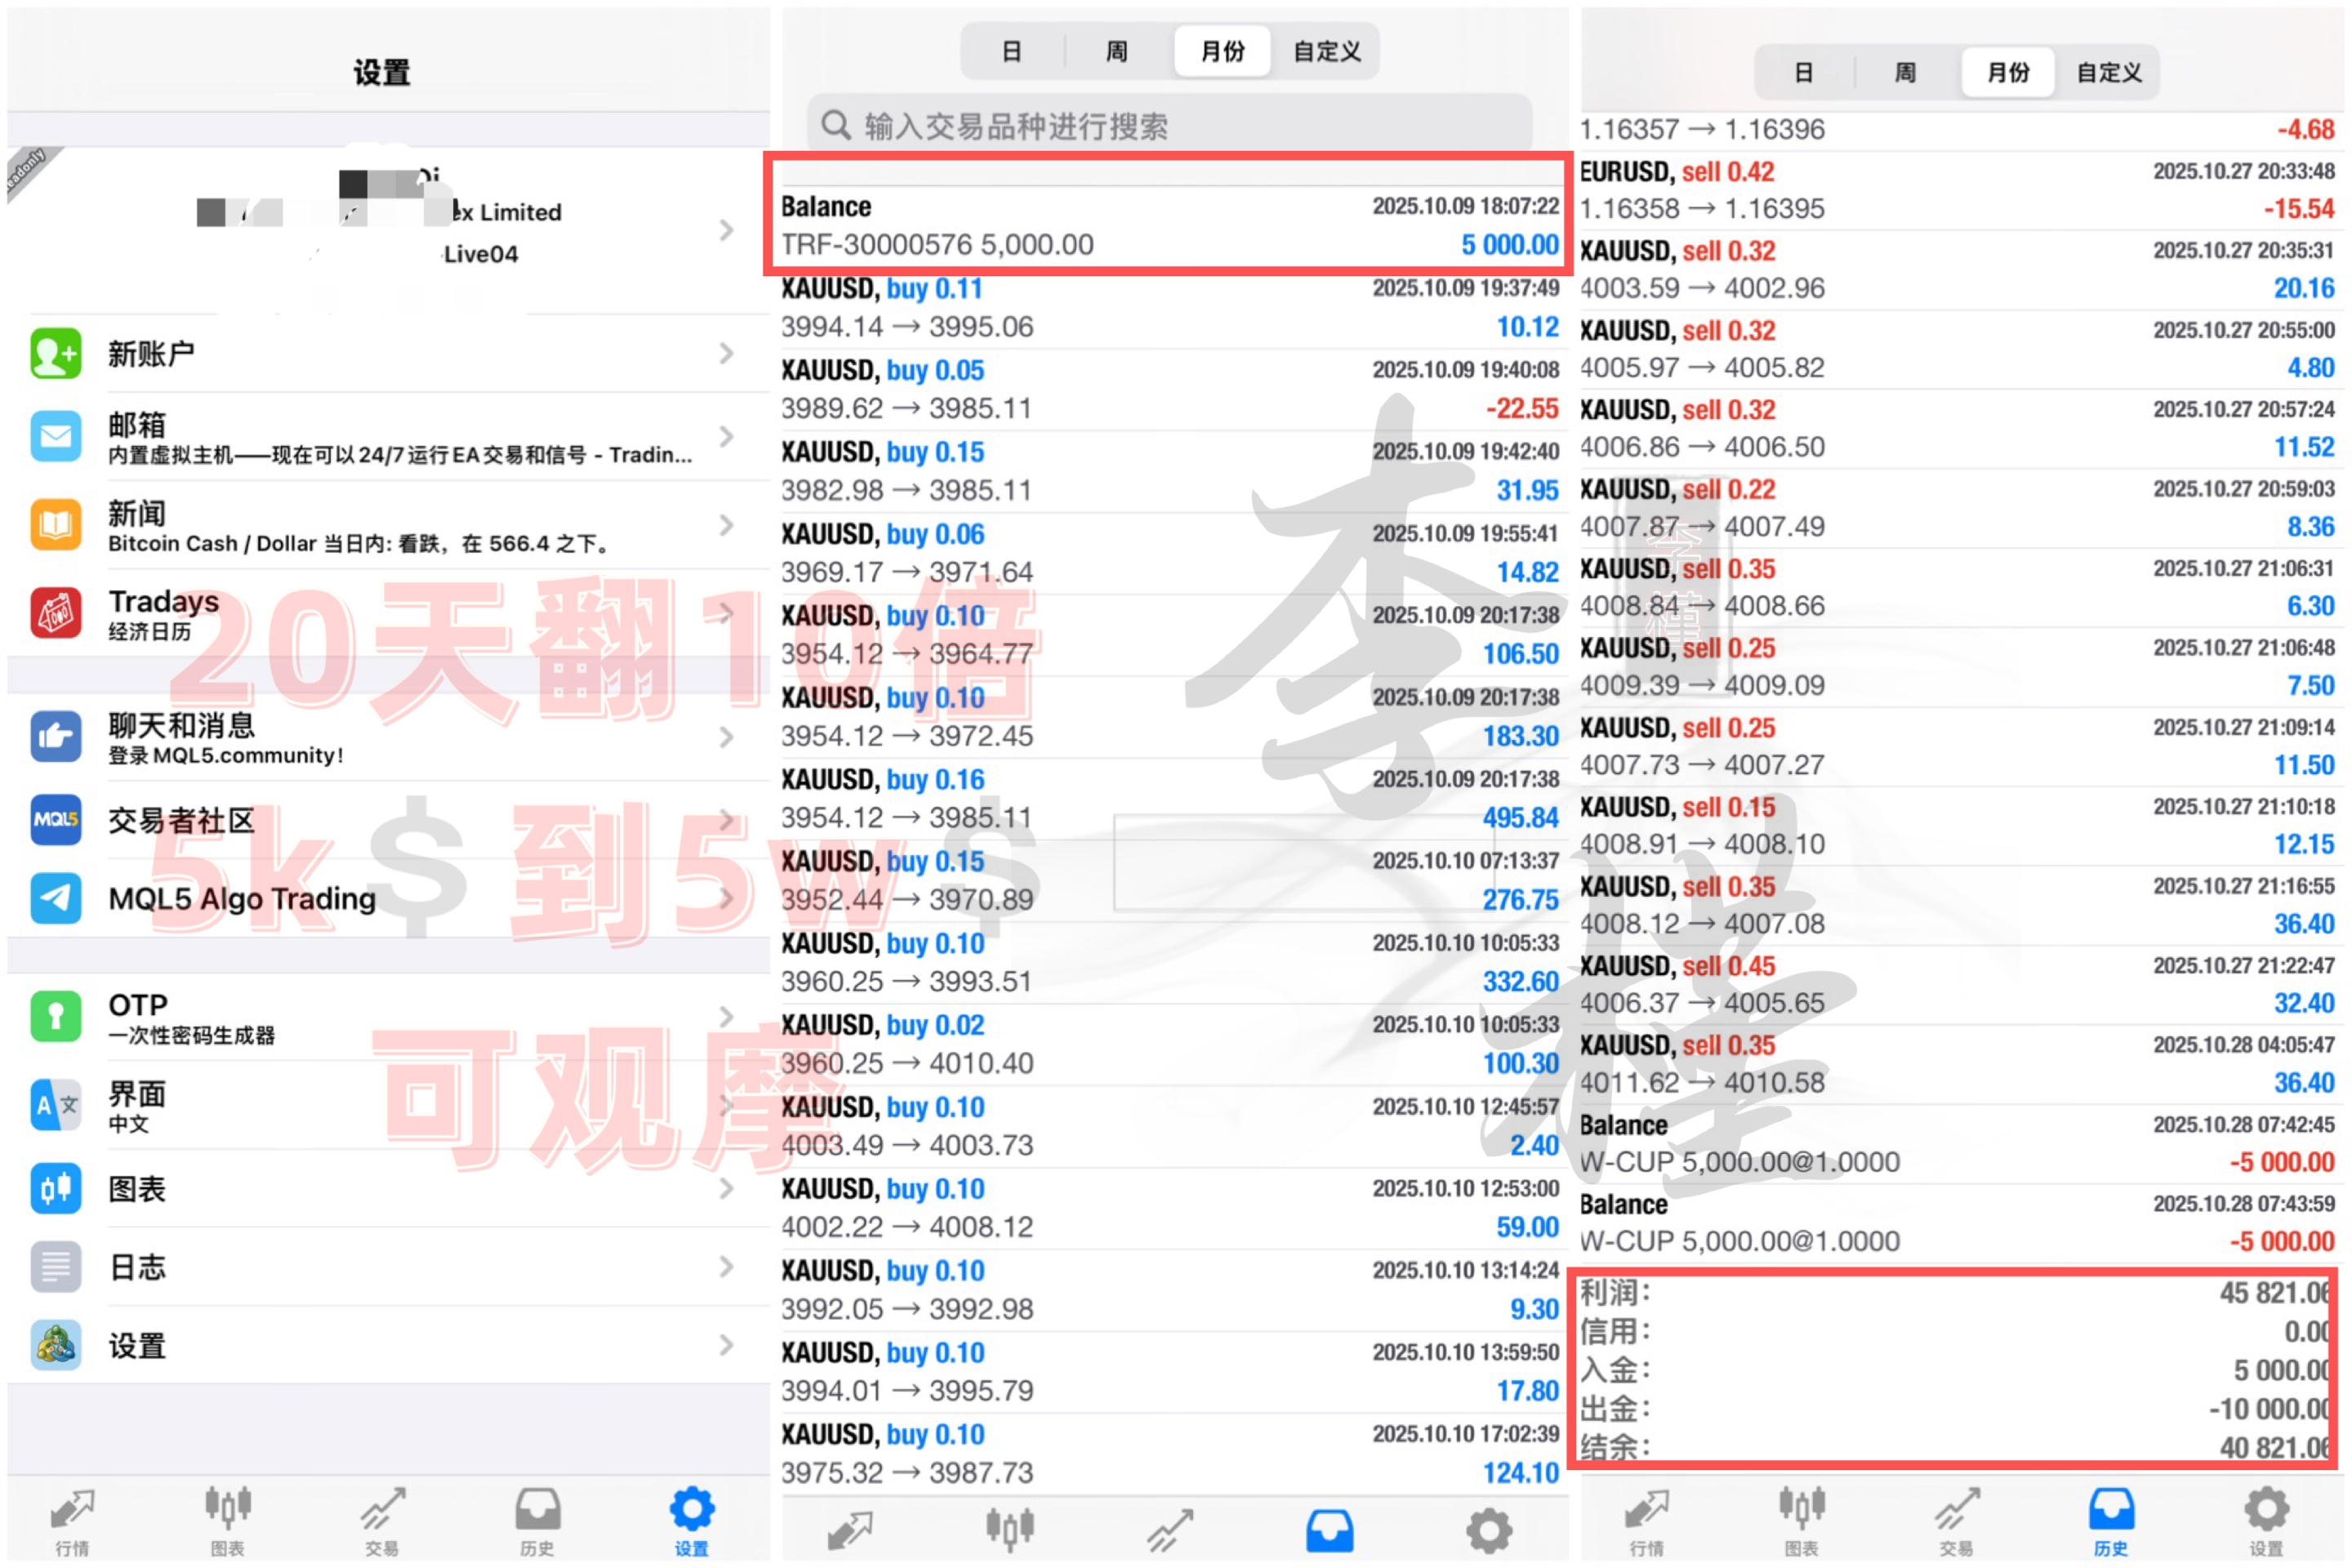Open the Tradays economic calendar icon
This screenshot has height=1568, width=2352.
(56, 614)
